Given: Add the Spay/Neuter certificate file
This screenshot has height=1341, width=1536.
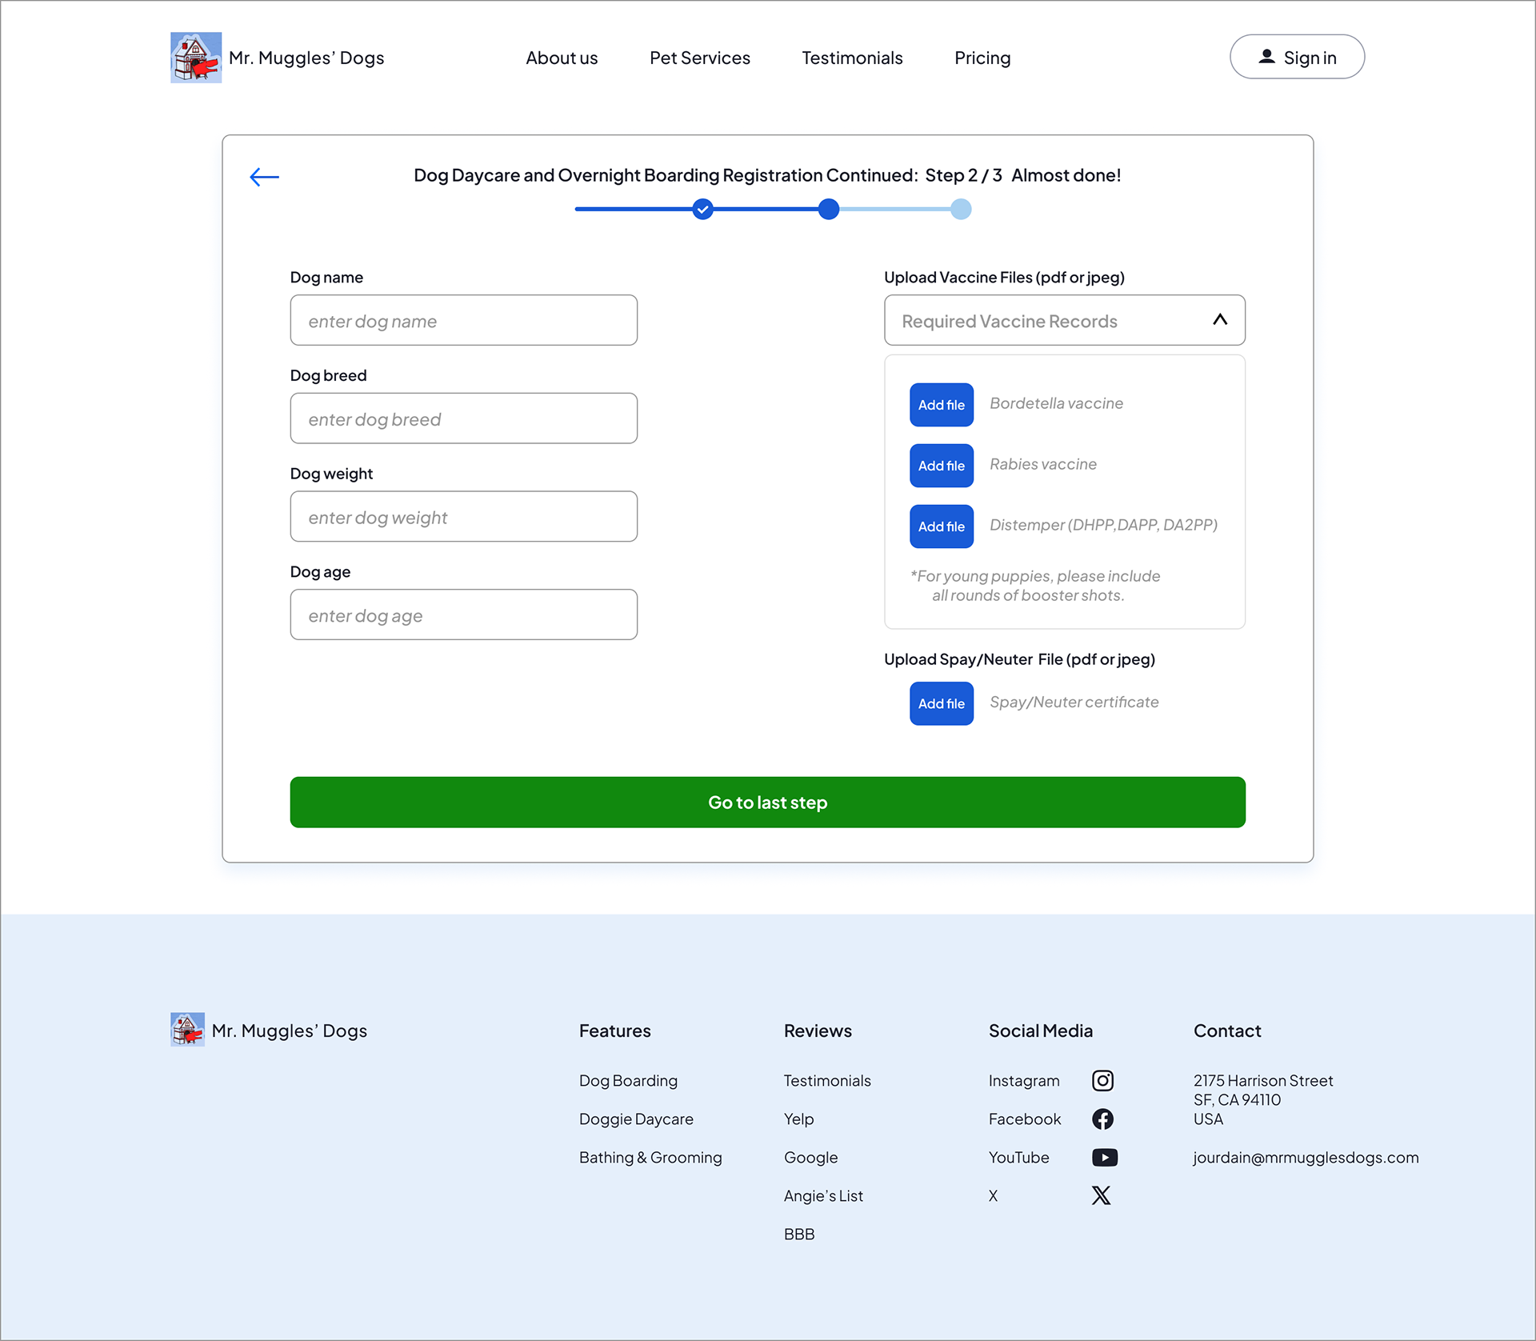Looking at the screenshot, I should tap(941, 703).
